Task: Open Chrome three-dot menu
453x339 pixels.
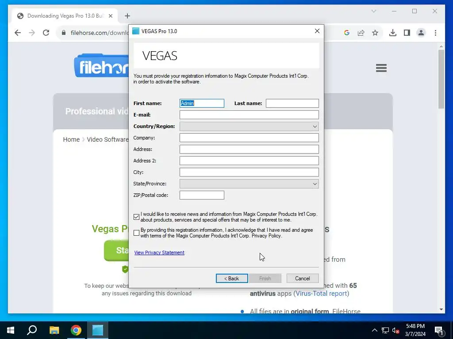Action: tap(435, 33)
